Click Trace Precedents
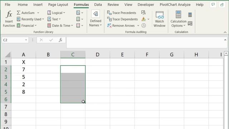The width and height of the screenshot is (229, 129). [x=122, y=13]
